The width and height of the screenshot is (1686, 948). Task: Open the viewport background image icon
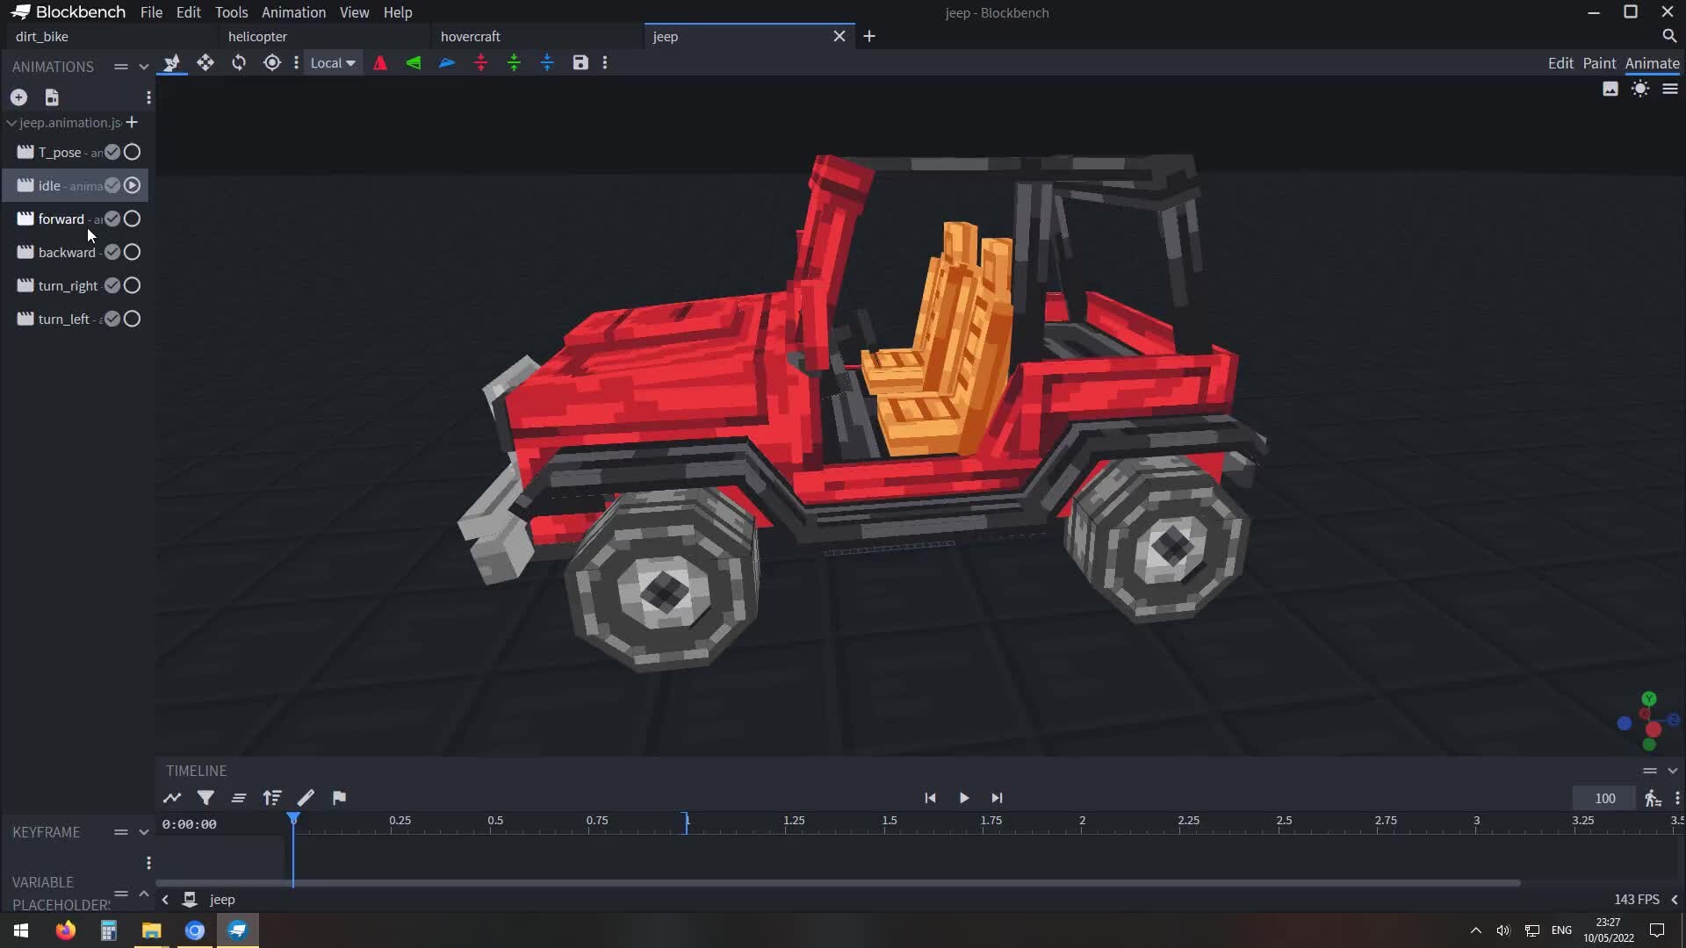[1610, 89]
